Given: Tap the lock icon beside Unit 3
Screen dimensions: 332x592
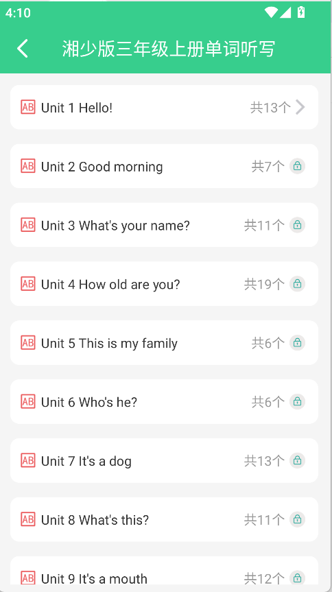Looking at the screenshot, I should 297,225.
